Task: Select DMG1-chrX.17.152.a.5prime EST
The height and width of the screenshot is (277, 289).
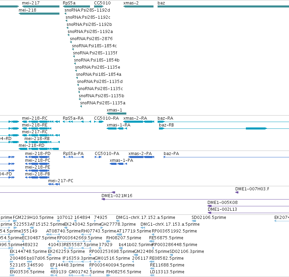Action: [x=118, y=221]
